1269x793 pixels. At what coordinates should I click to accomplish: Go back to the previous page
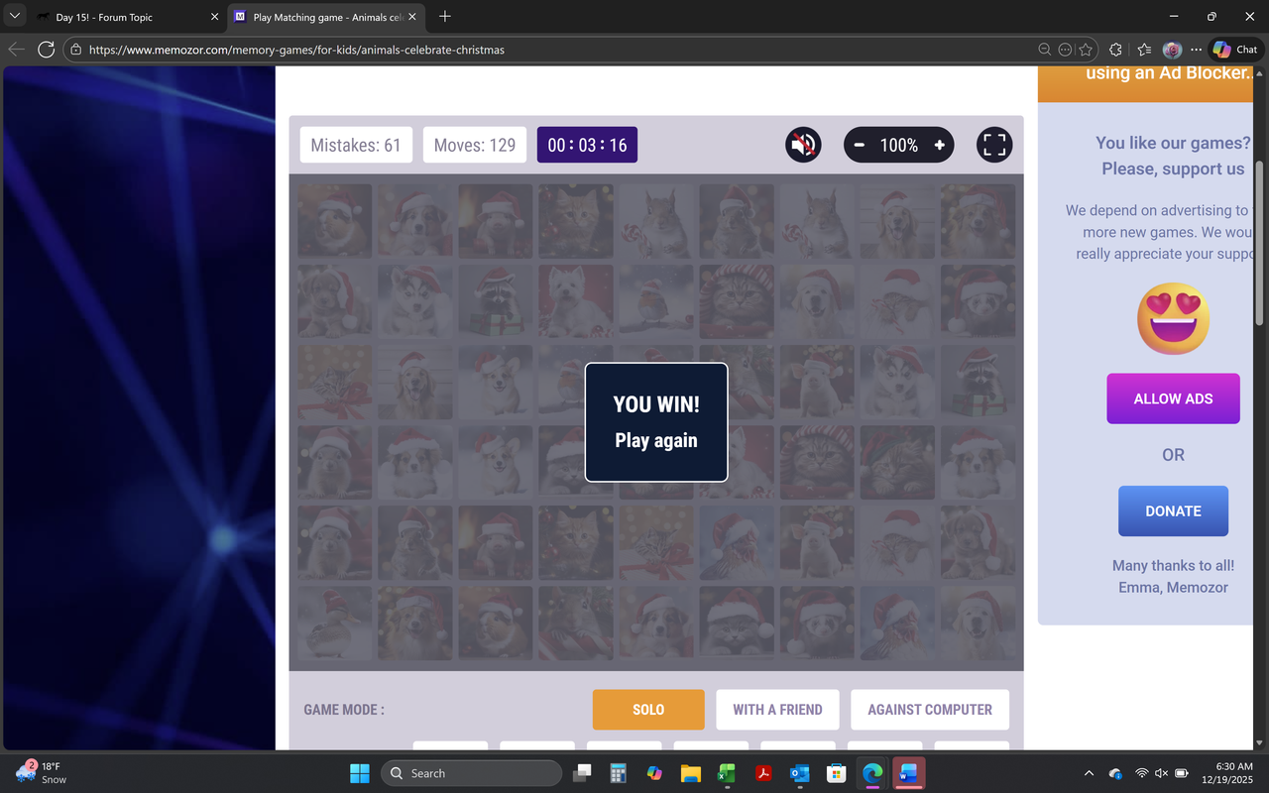coord(16,50)
